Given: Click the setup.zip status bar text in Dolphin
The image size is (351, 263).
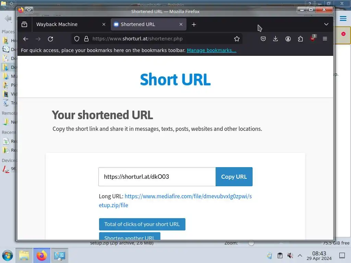Looking at the screenshot, I should [x=122, y=243].
